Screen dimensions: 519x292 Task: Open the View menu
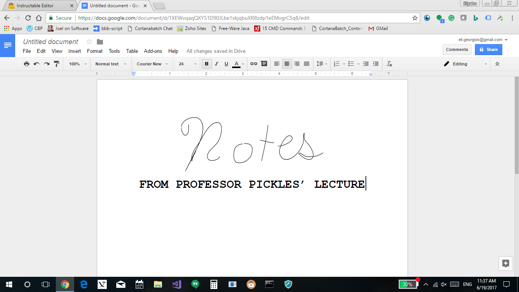point(57,51)
